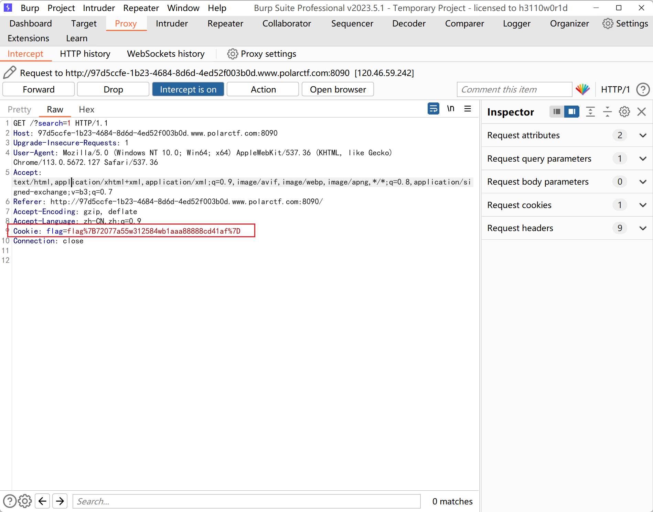Image resolution: width=653 pixels, height=512 pixels.
Task: Switch to the Target tab
Action: (x=84, y=23)
